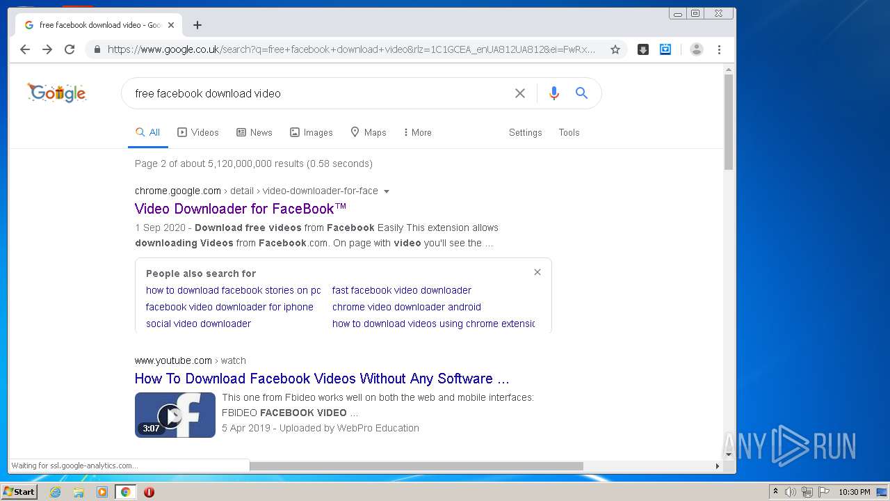
Task: Switch to the Maps tab
Action: pyautogui.click(x=369, y=132)
